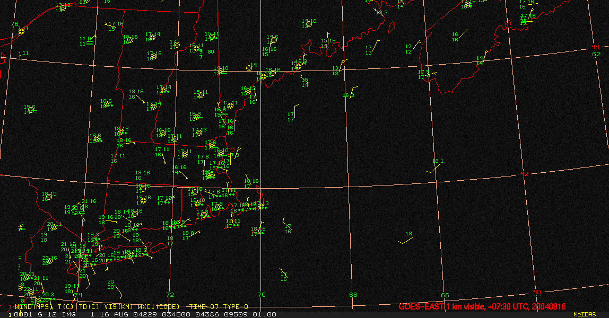Click 16 AUG in the status line
The image size is (609, 318).
coord(115,314)
